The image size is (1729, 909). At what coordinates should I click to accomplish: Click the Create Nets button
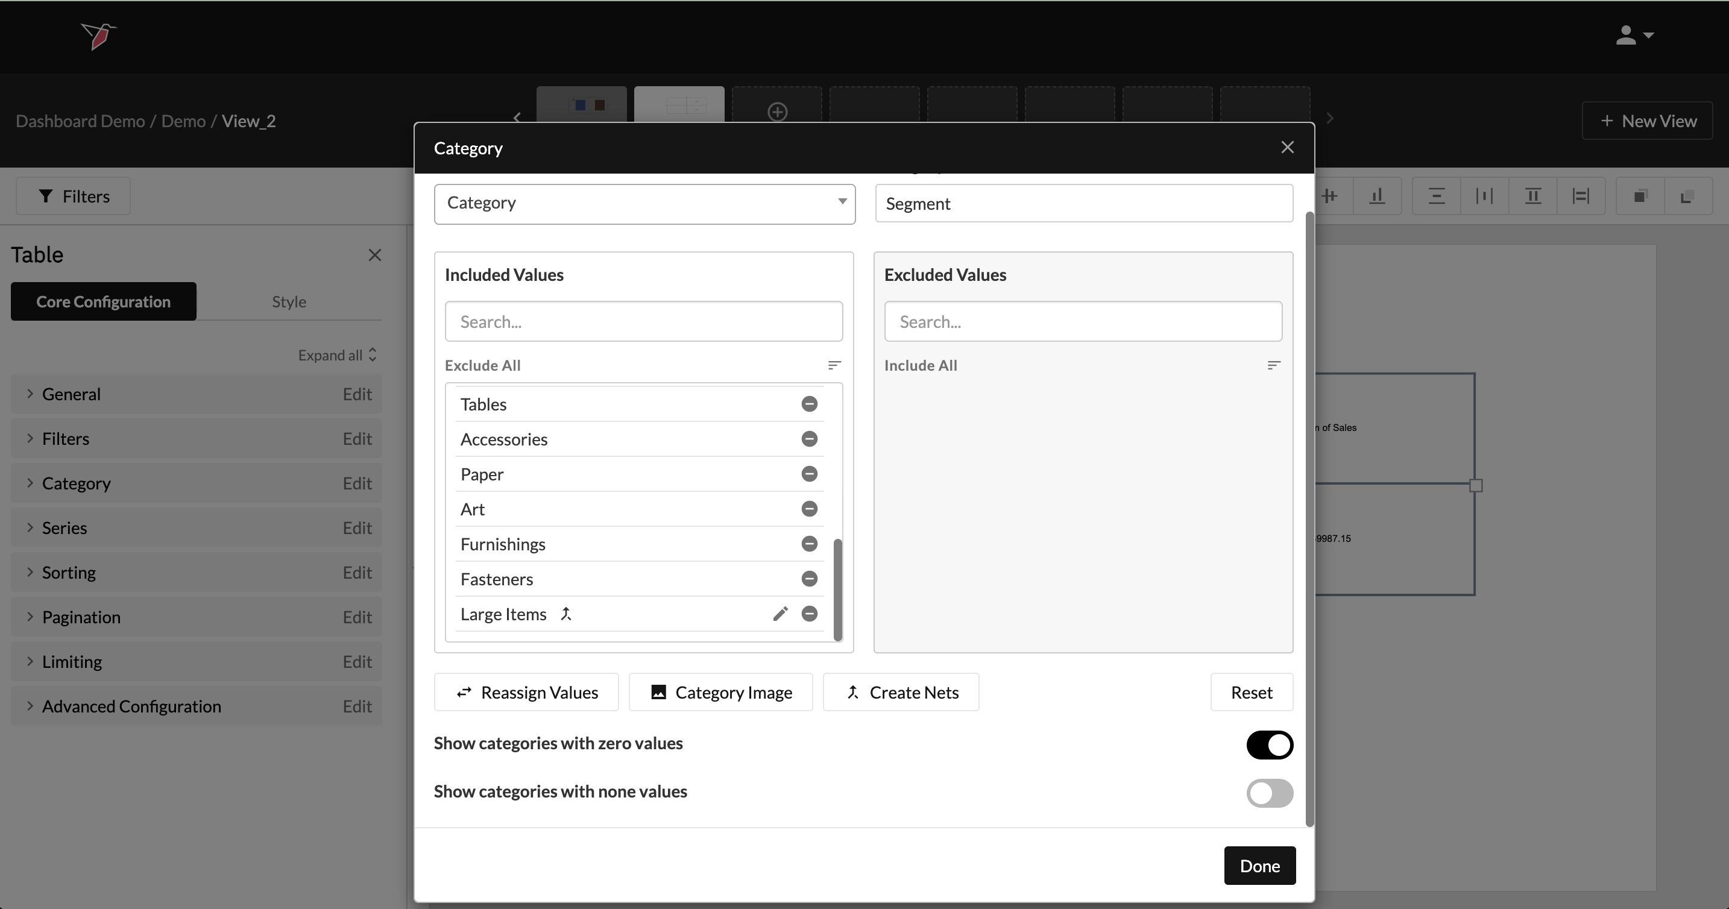900,692
